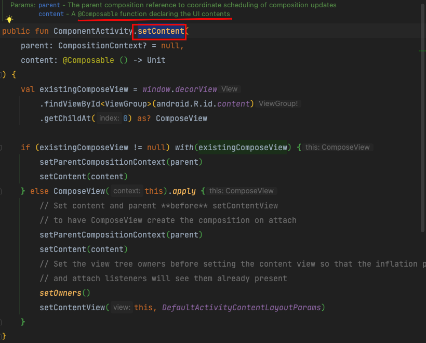The image size is (426, 343).
Task: Click the "this: ComposeView" hint on the apply line
Action: click(x=241, y=191)
